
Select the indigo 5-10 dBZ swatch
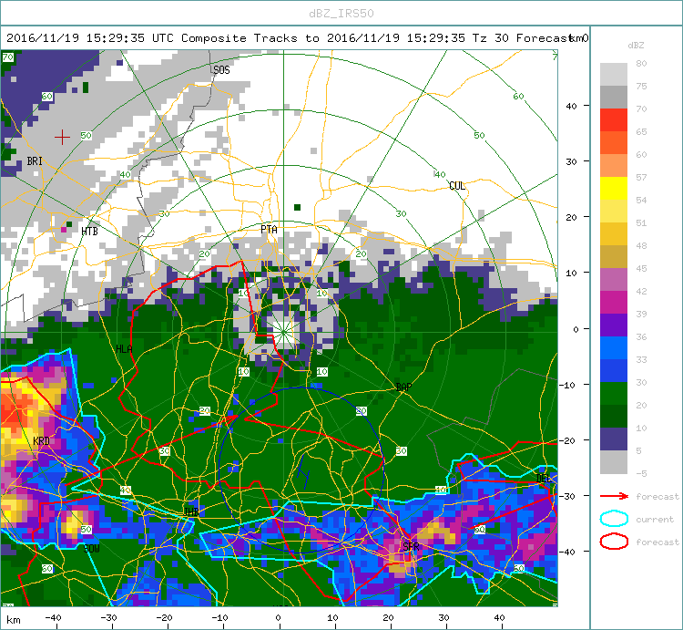[x=613, y=439]
